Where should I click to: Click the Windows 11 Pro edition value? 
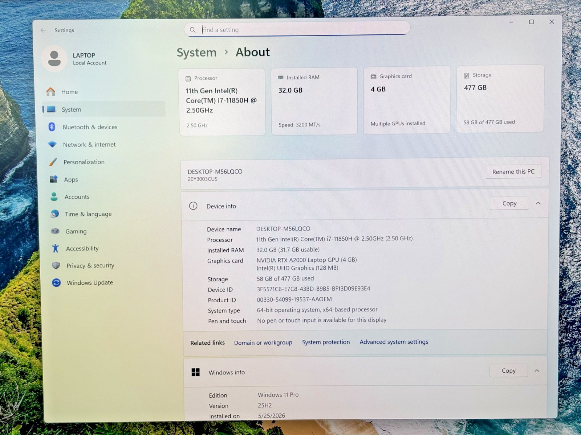[278, 394]
